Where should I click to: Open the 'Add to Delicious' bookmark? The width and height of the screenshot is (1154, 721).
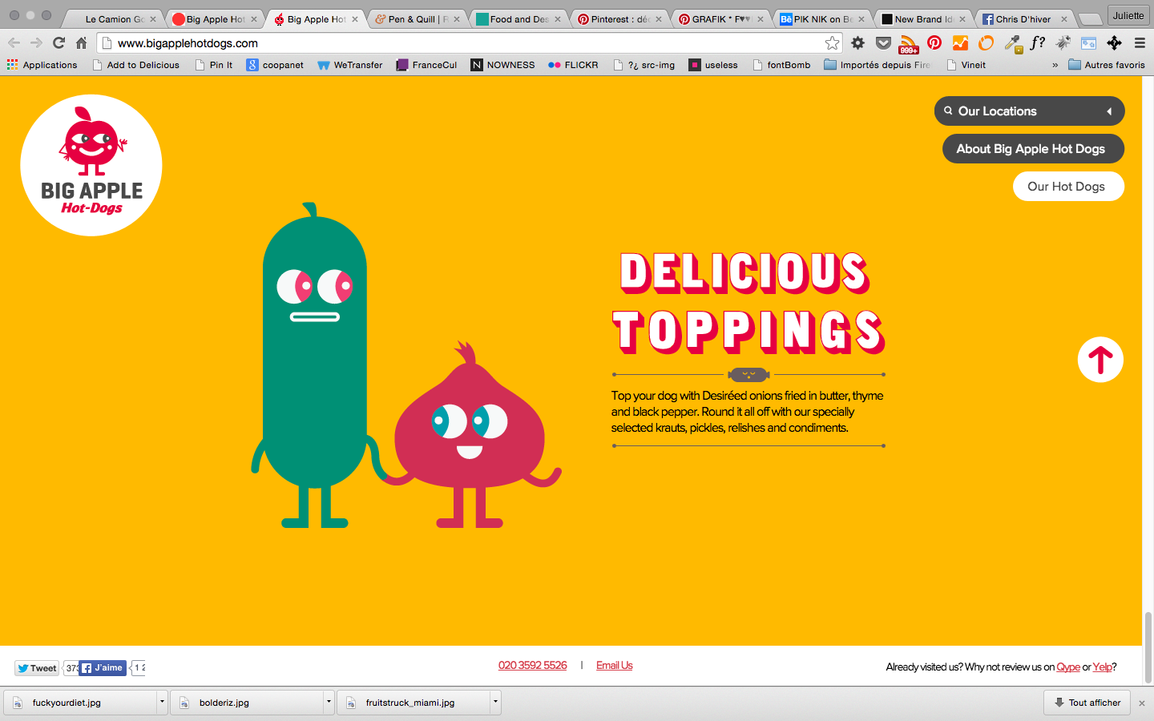[135, 65]
